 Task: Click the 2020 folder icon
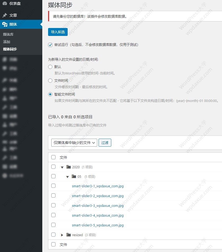(69, 167)
